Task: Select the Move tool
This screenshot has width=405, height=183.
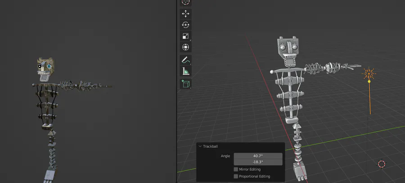Action: click(185, 14)
